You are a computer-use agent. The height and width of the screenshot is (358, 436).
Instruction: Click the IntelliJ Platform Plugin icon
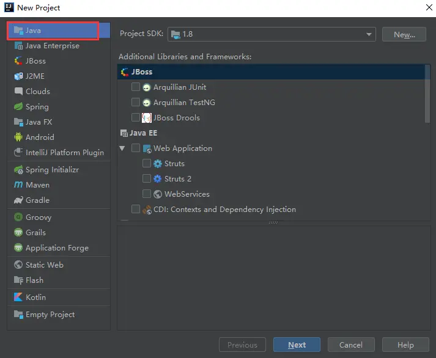[x=18, y=152]
